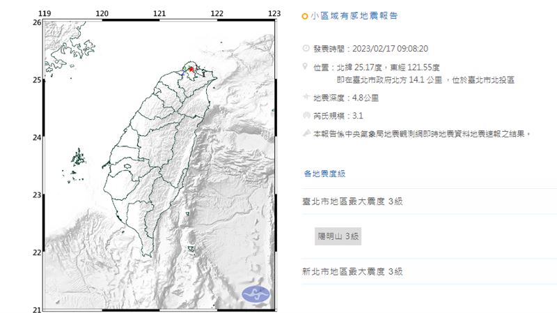Viewport: 557px width, 313px height.
Task: Click latitude label 24 on map axis
Action: click(x=37, y=137)
